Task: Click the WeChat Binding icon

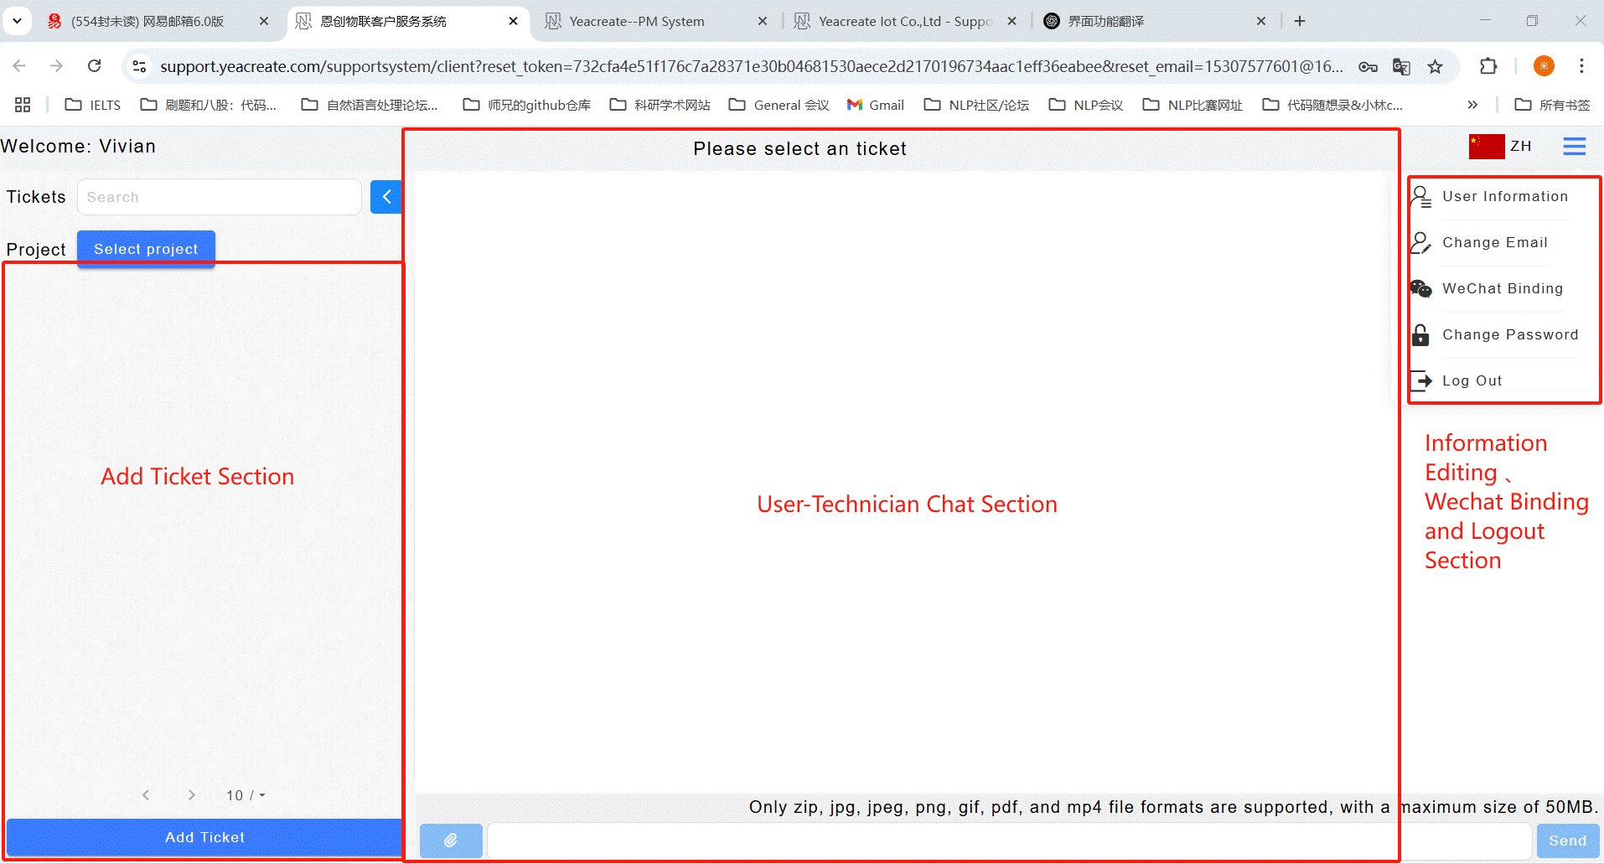Action: coord(1420,289)
